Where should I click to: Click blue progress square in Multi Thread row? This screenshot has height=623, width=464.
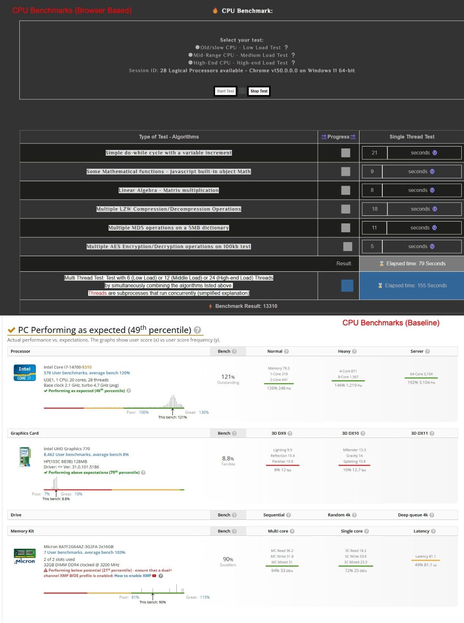(347, 285)
